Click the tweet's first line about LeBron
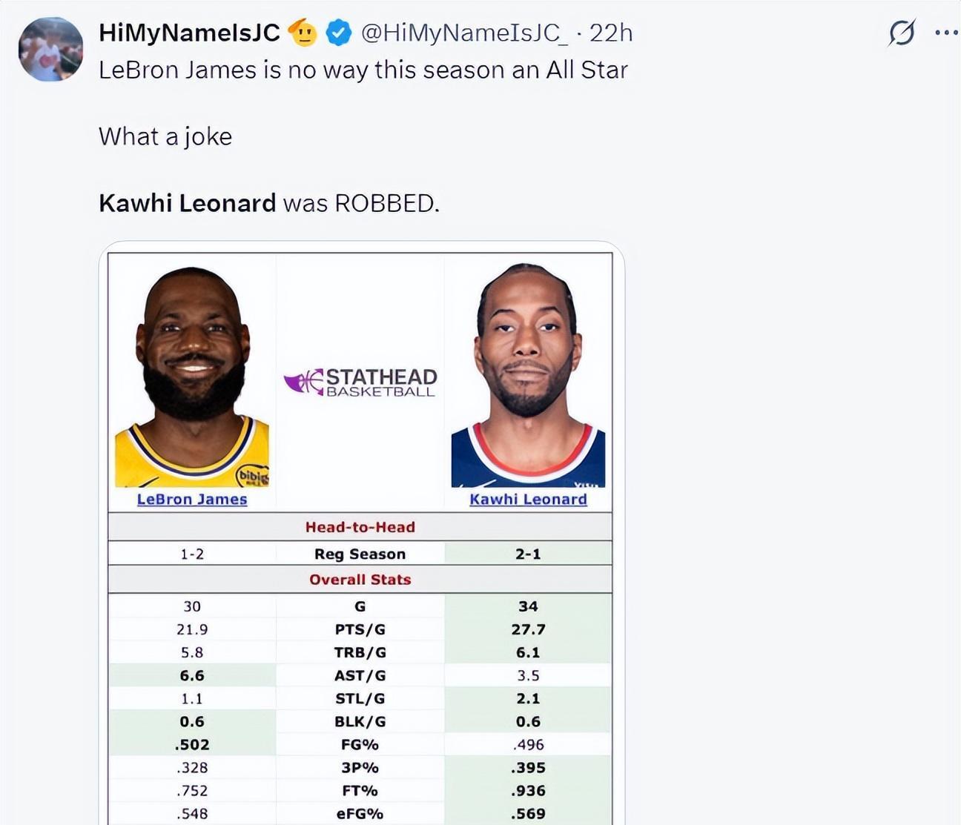Viewport: 961px width, 825px height. click(363, 70)
